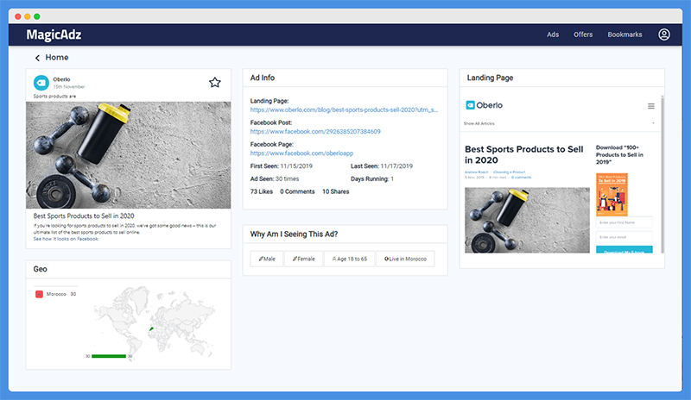Click the 'Last Seen: 11/17/2019' text
This screenshot has width=691, height=400.
(382, 166)
